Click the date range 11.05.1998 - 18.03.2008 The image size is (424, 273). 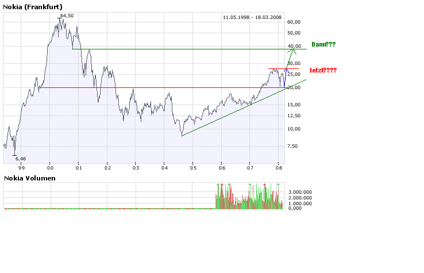[x=252, y=17]
